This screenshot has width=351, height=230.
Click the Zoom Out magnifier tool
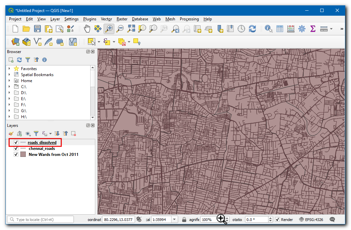(120, 29)
